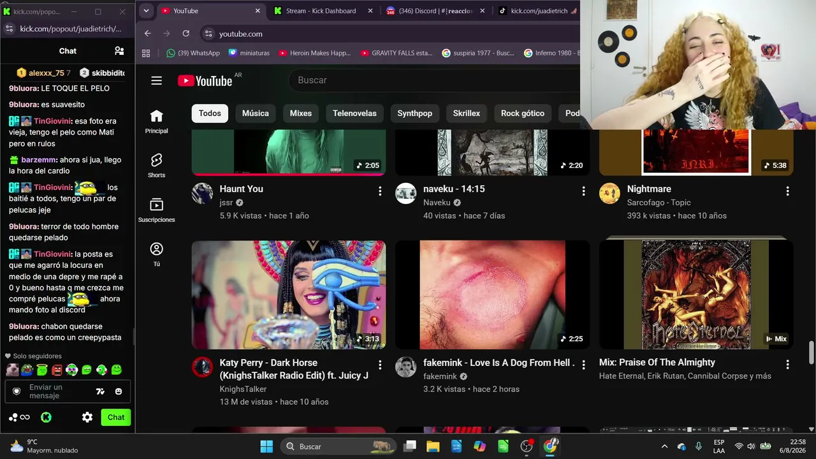
Task: Open more options for Nightmare video
Action: tap(787, 191)
